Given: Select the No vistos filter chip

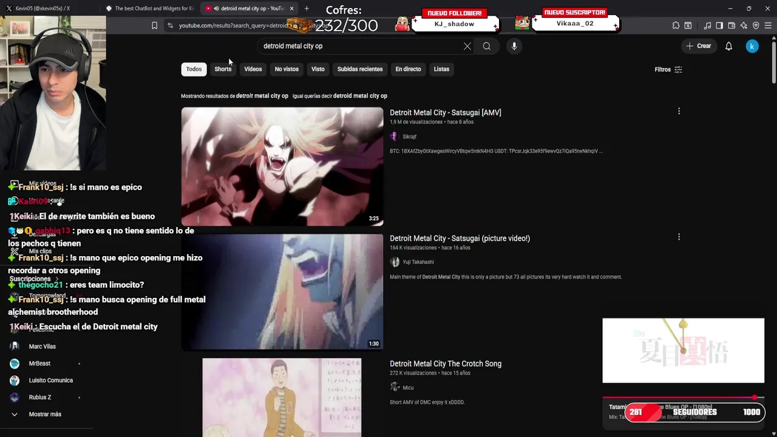Looking at the screenshot, I should point(287,69).
